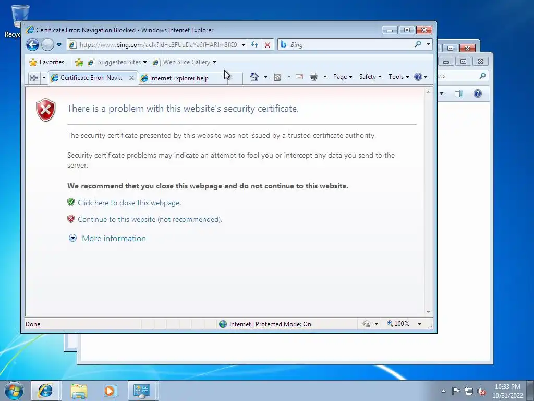Click the 100% zoom level button
Viewport: 534px width, 401px height.
(x=398, y=324)
